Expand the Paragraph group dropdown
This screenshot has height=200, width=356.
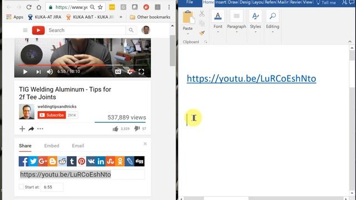point(236,32)
